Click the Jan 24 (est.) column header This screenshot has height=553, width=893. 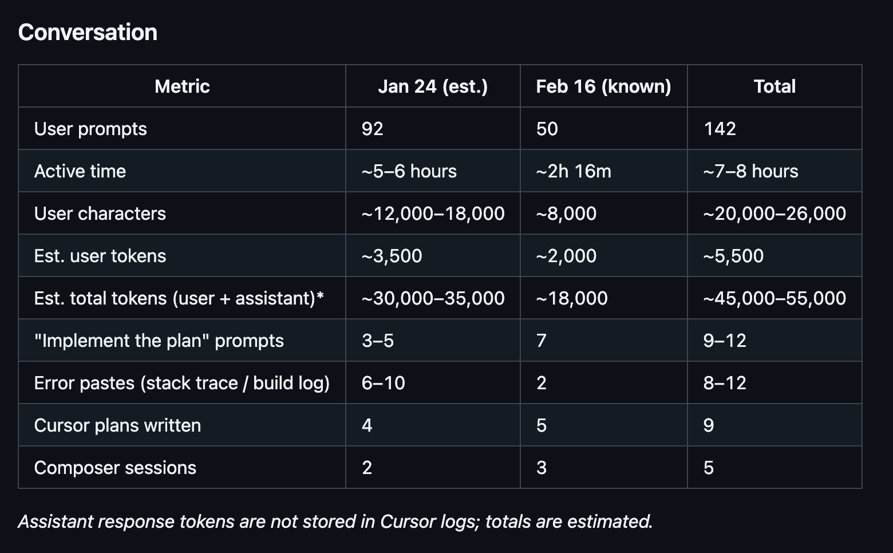(x=433, y=86)
